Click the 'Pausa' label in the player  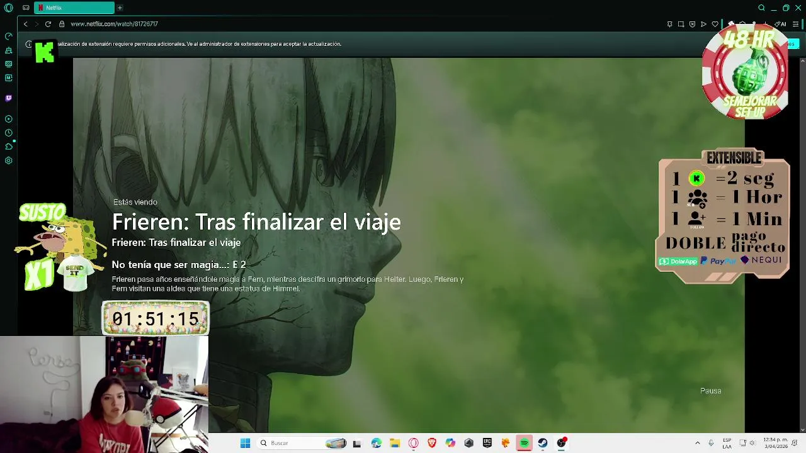click(x=710, y=391)
